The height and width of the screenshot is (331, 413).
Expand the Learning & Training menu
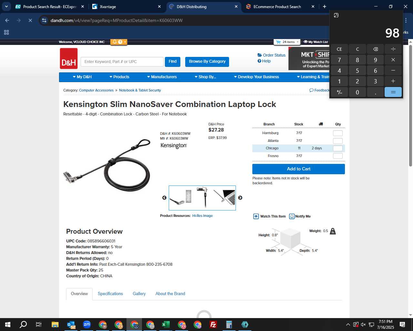pos(313,77)
